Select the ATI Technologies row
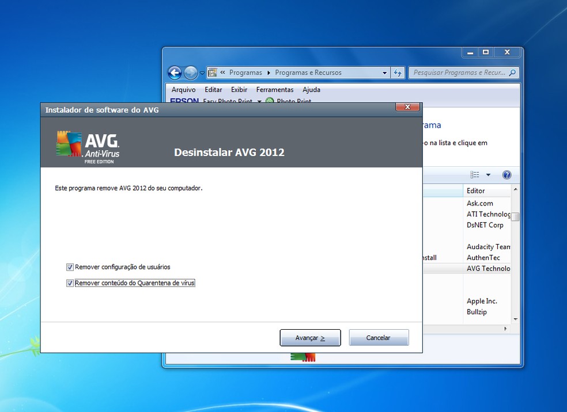 [488, 214]
